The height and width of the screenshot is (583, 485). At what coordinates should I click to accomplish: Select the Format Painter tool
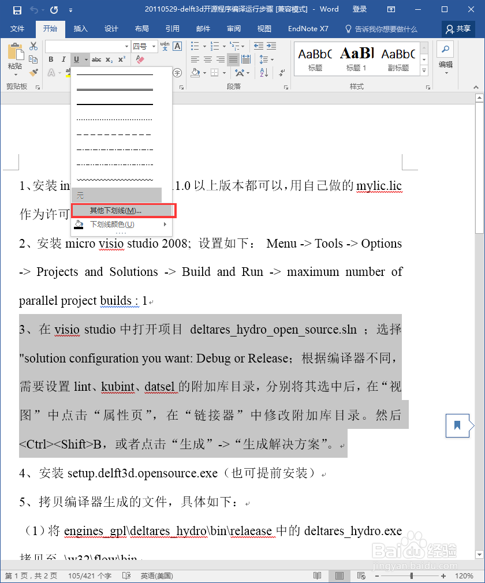(x=33, y=72)
